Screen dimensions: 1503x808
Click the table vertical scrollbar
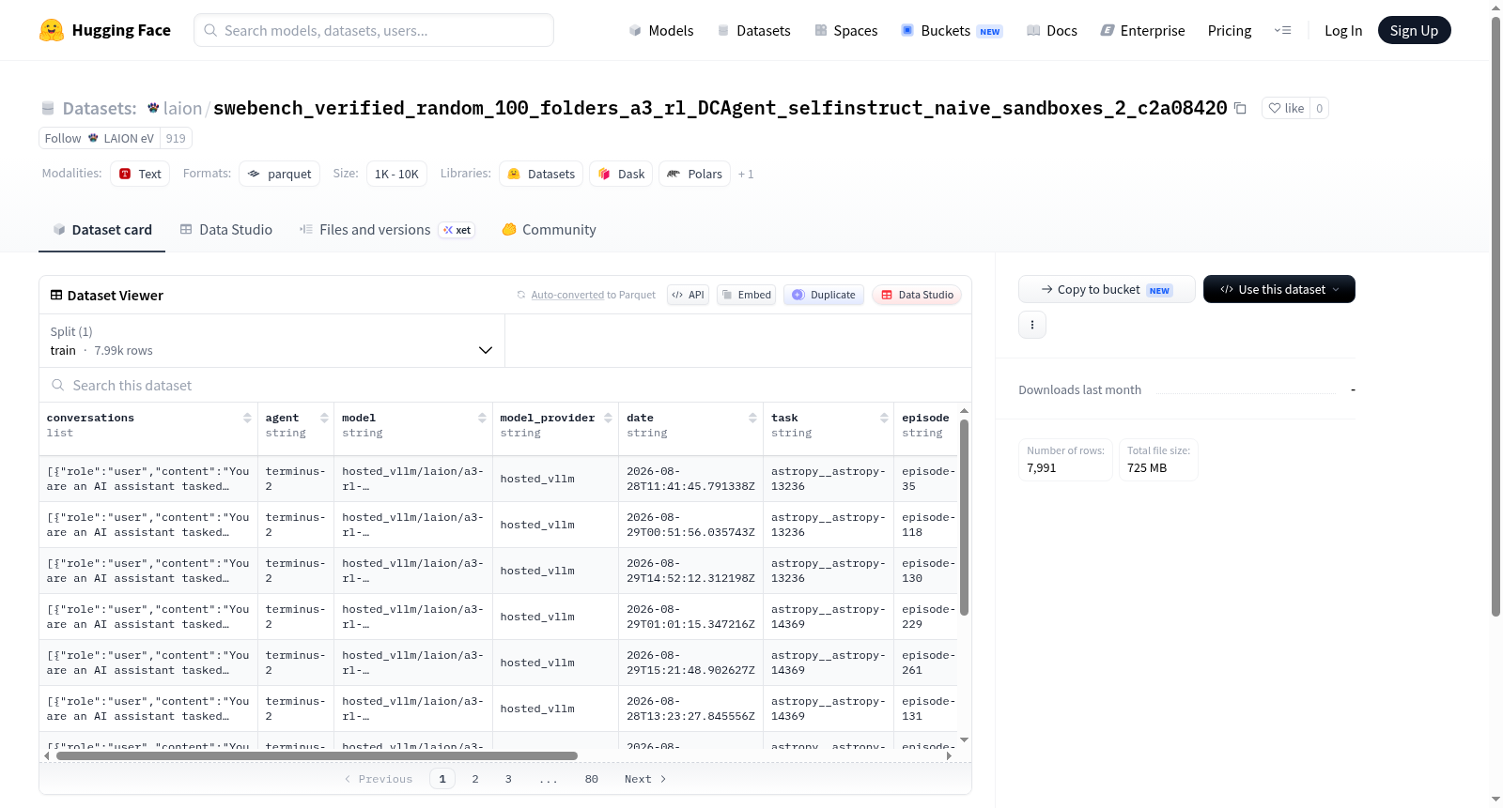click(964, 517)
